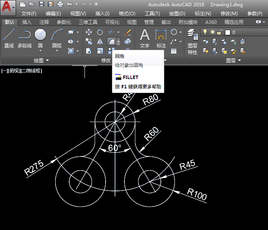This screenshot has height=230, width=268.
Task: Click the Move tool icon
Action: (89, 32)
